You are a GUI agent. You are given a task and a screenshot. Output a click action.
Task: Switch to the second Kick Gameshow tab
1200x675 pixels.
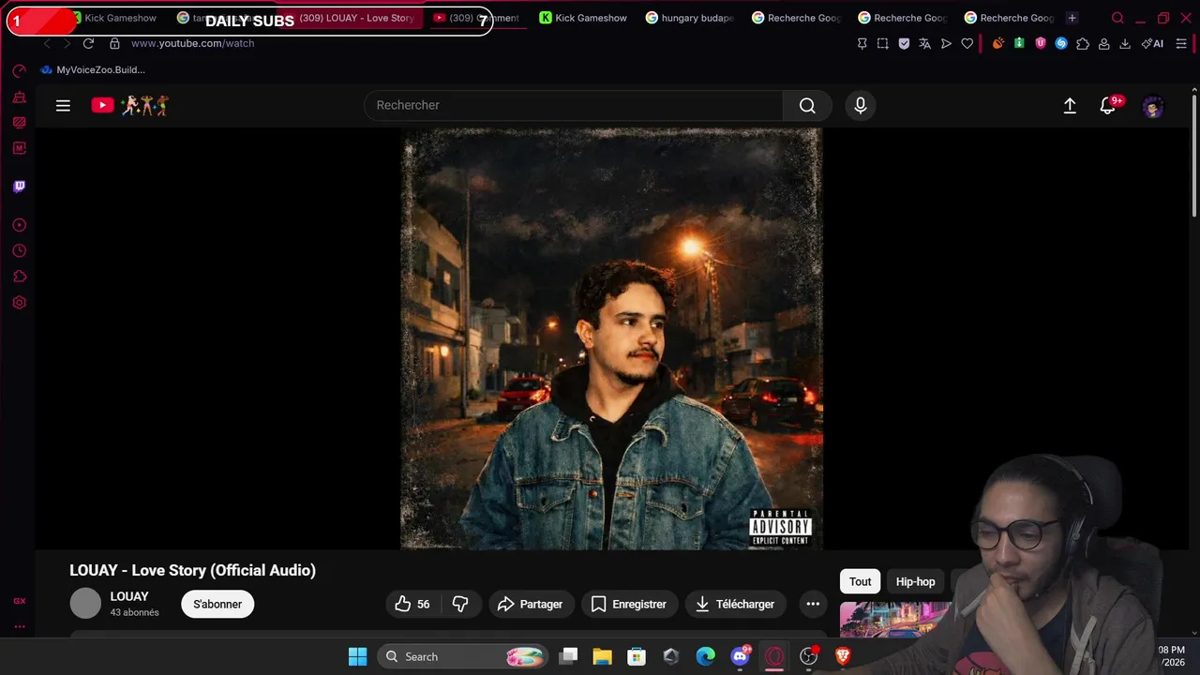pos(583,18)
